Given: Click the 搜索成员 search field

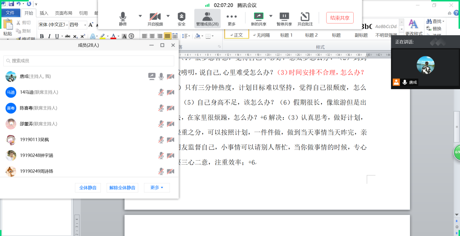Looking at the screenshot, I should click(89, 61).
